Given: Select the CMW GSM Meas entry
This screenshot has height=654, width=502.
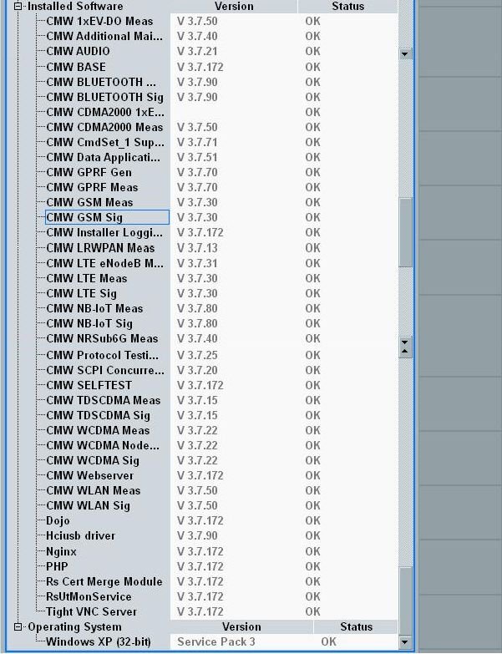Looking at the screenshot, I should pyautogui.click(x=89, y=202).
